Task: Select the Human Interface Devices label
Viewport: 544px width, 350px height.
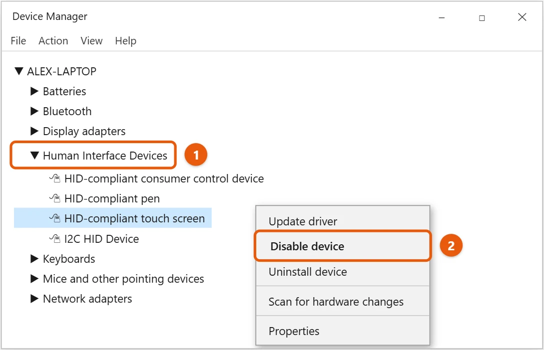Action: [105, 156]
